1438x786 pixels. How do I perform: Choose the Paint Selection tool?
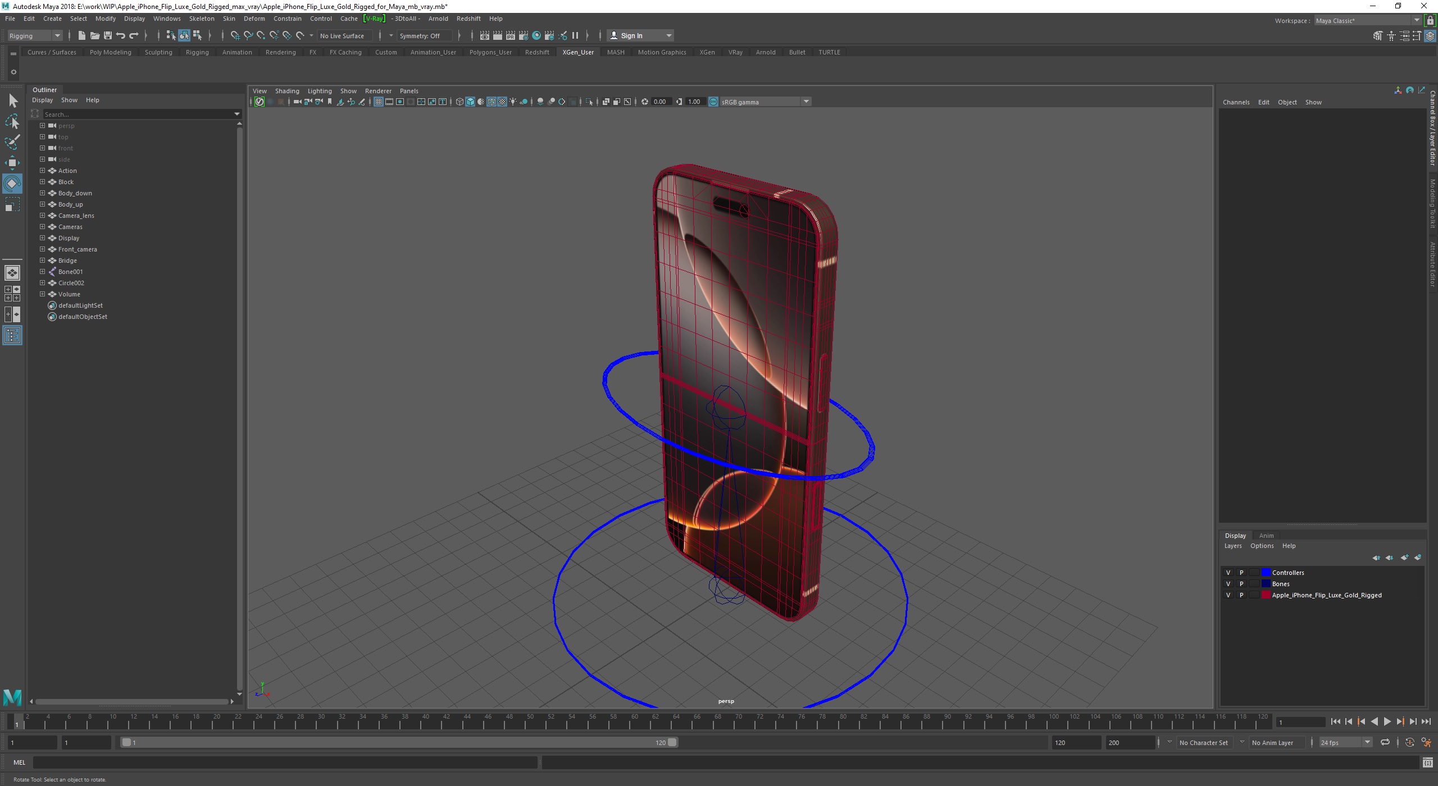(12, 142)
